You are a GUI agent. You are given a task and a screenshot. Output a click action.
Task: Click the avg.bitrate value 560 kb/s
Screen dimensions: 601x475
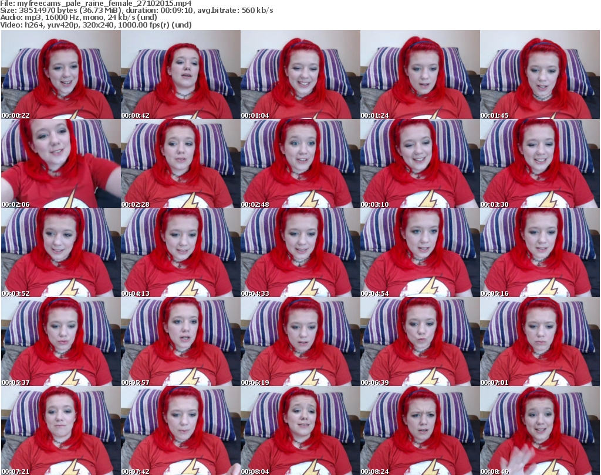point(257,11)
